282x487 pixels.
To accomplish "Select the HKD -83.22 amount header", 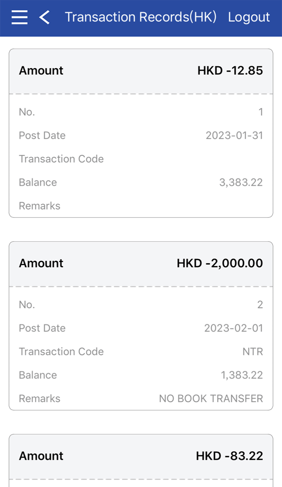I will (229, 456).
